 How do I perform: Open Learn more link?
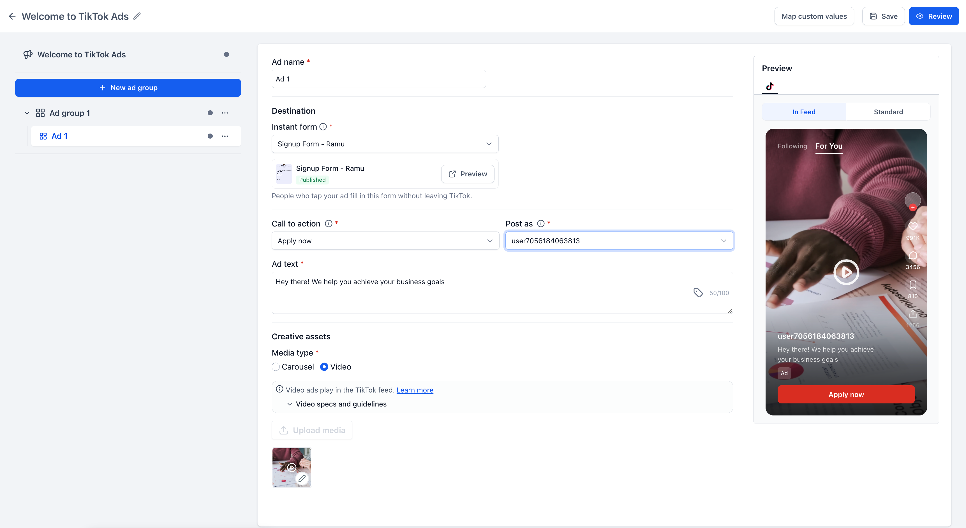pyautogui.click(x=415, y=390)
